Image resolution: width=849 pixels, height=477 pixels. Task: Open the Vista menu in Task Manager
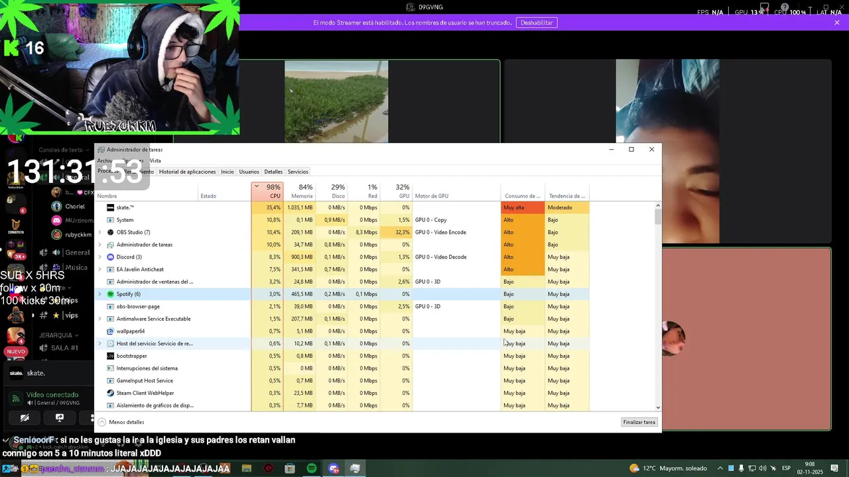point(155,161)
